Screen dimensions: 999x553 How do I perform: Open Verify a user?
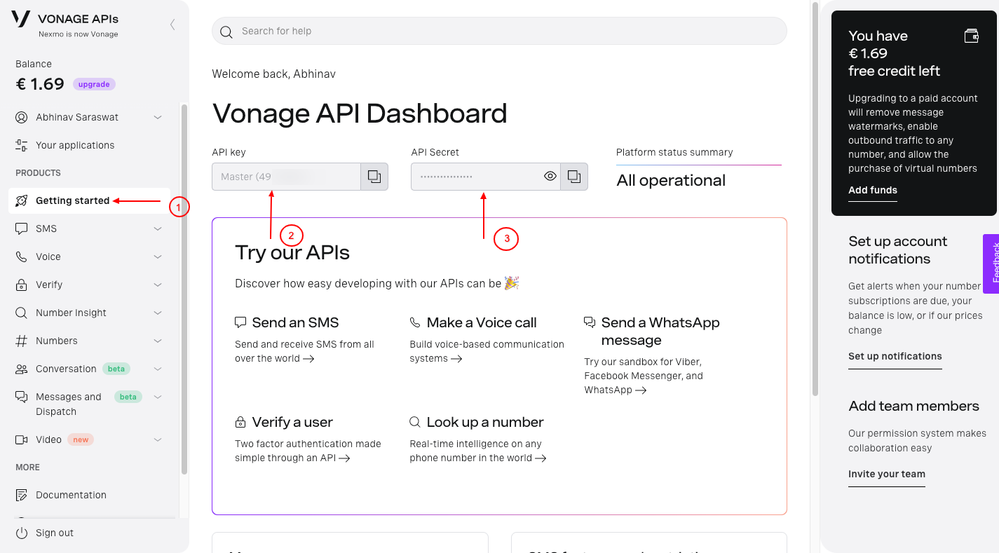pyautogui.click(x=292, y=422)
